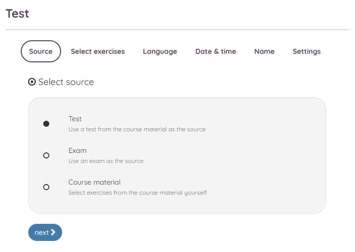The image size is (355, 252).
Task: Click the Select source heading text
Action: tap(66, 82)
